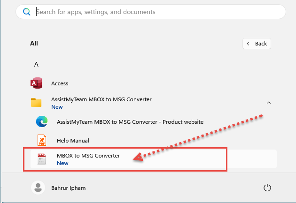This screenshot has height=203, width=296.
Task: Select AssistMyTeam MBOX to MSG Converter folder name
Action: coord(101,99)
